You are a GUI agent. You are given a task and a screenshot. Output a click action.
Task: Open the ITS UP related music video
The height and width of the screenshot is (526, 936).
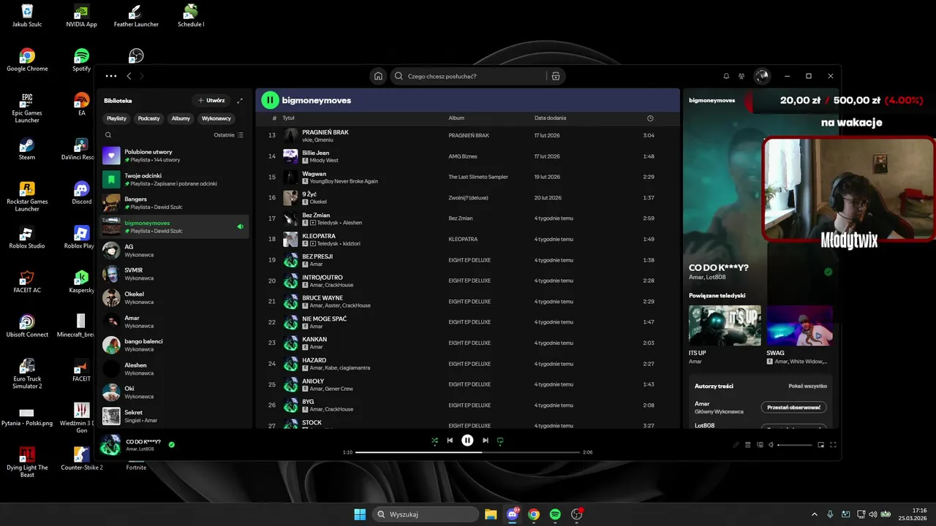click(x=725, y=325)
